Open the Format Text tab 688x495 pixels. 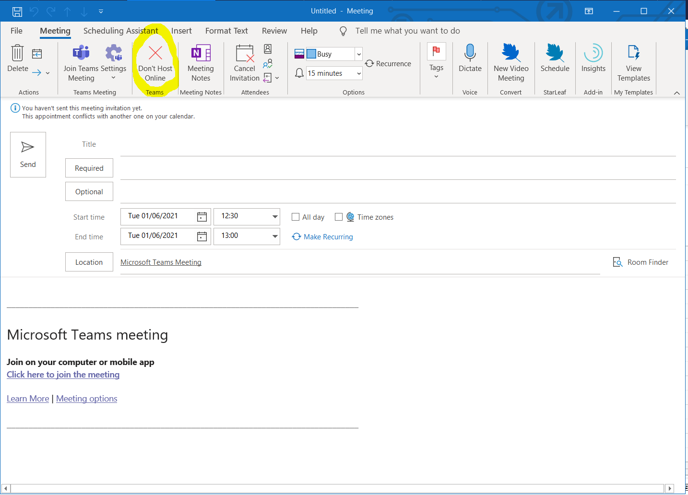tap(226, 31)
